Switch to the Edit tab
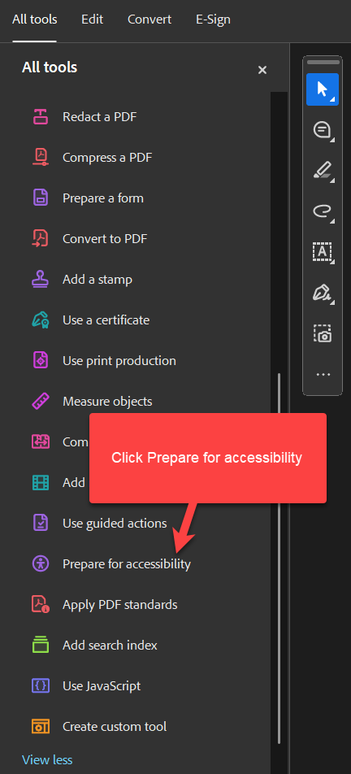Viewport: 351px width, 774px height. click(92, 20)
